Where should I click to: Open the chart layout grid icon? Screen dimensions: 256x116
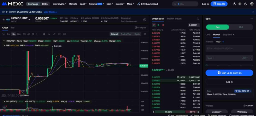[59, 34]
